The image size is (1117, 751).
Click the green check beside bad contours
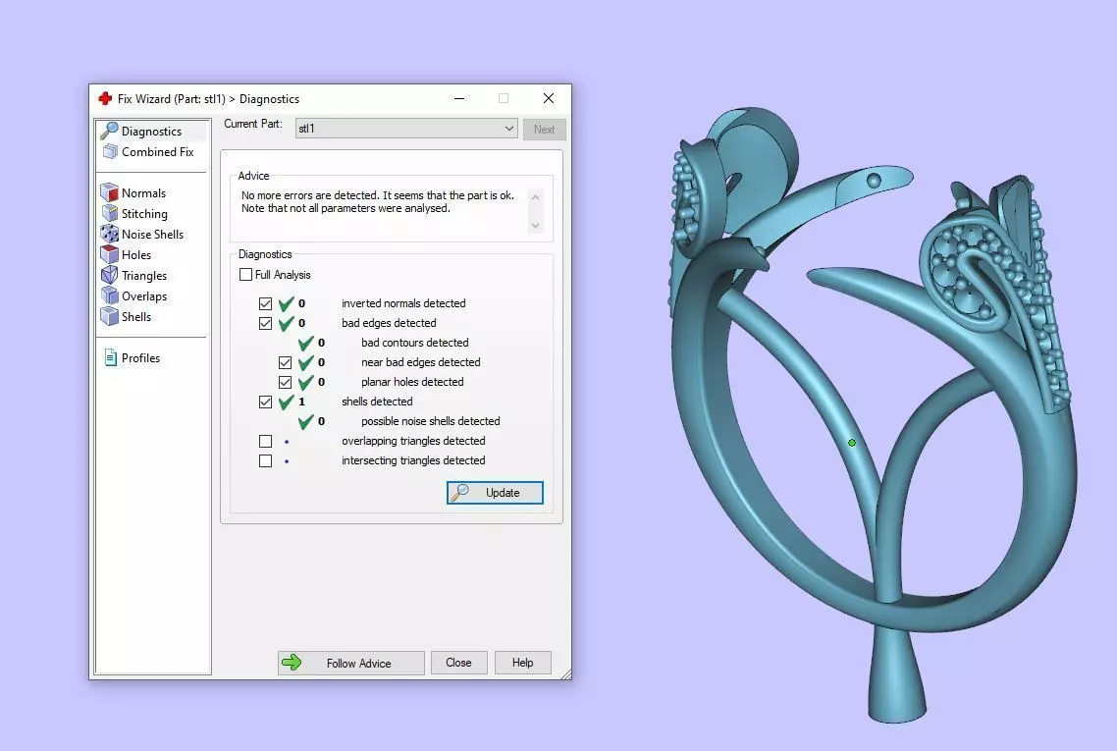(x=306, y=343)
